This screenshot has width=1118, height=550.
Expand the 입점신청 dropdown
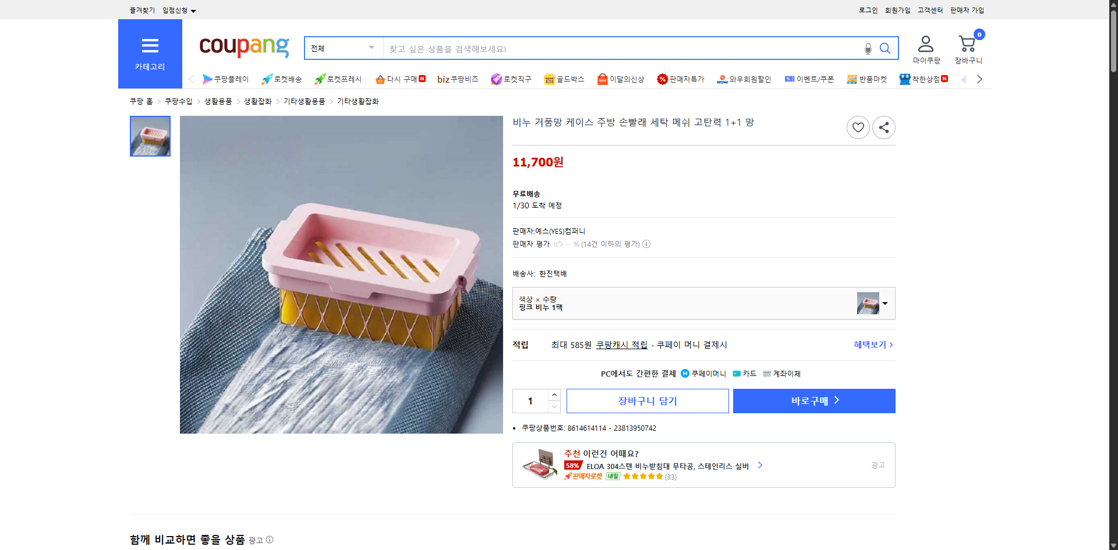pos(177,10)
